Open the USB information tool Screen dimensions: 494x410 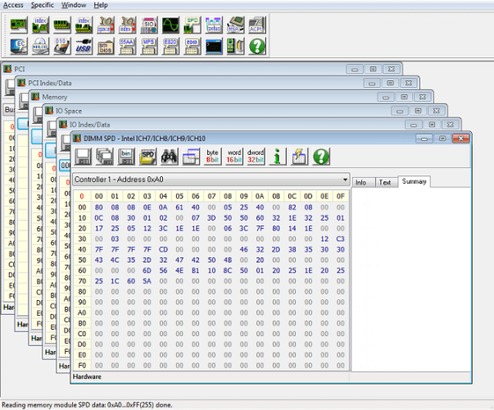click(x=84, y=46)
